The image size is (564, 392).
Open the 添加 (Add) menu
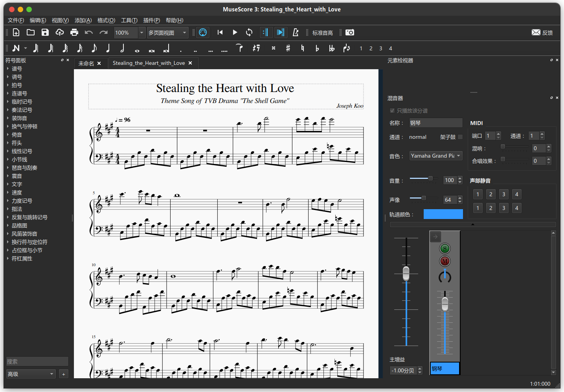click(83, 20)
